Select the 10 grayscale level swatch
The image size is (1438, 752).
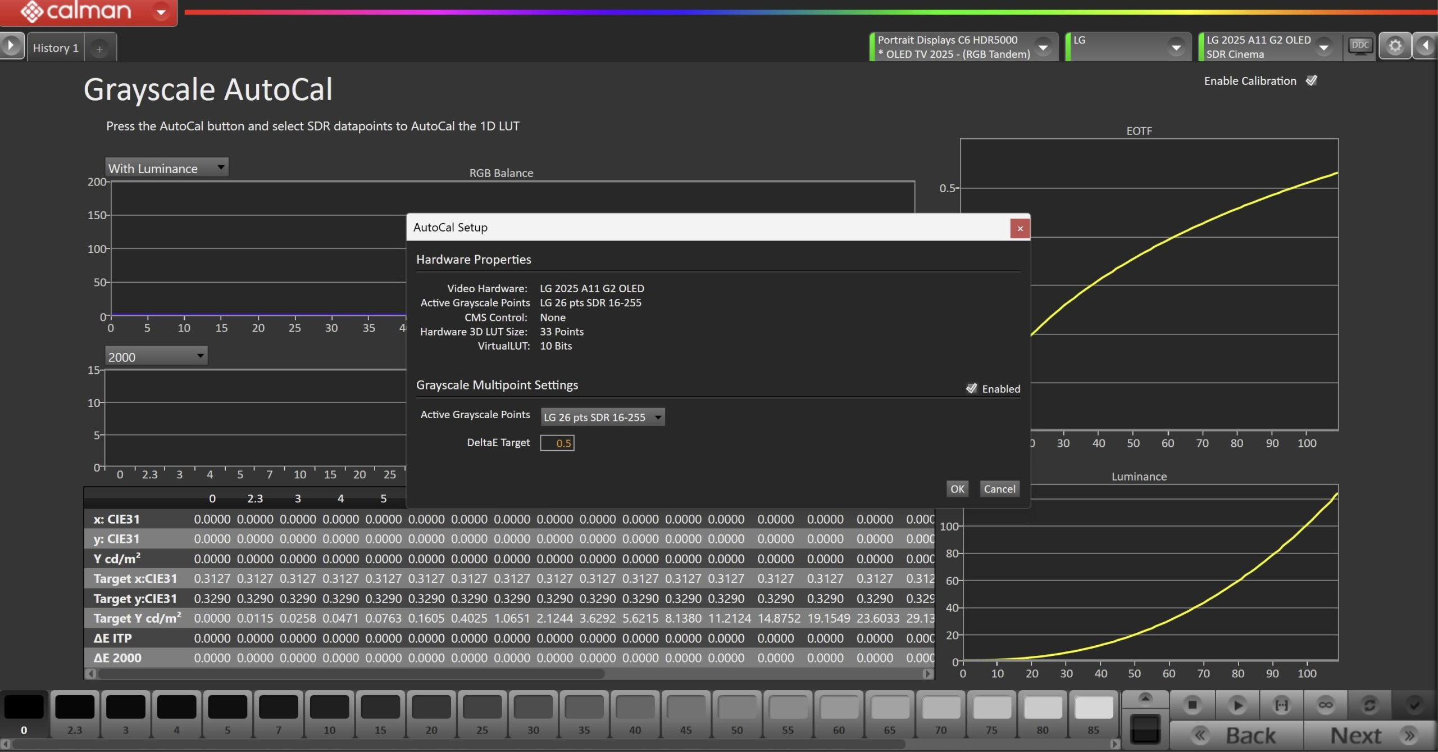coord(330,714)
